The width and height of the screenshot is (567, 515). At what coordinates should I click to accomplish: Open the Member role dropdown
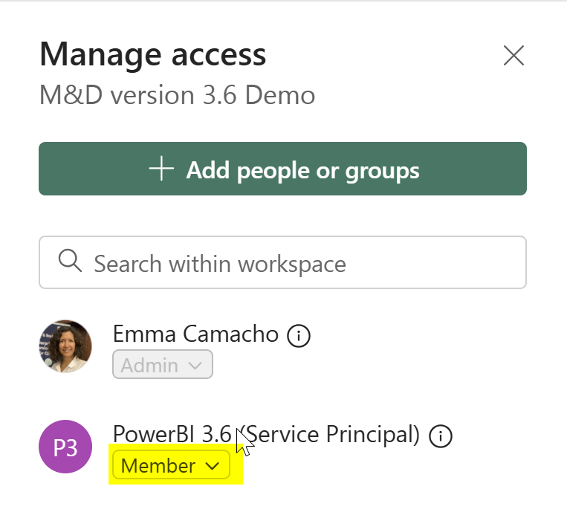pos(171,464)
